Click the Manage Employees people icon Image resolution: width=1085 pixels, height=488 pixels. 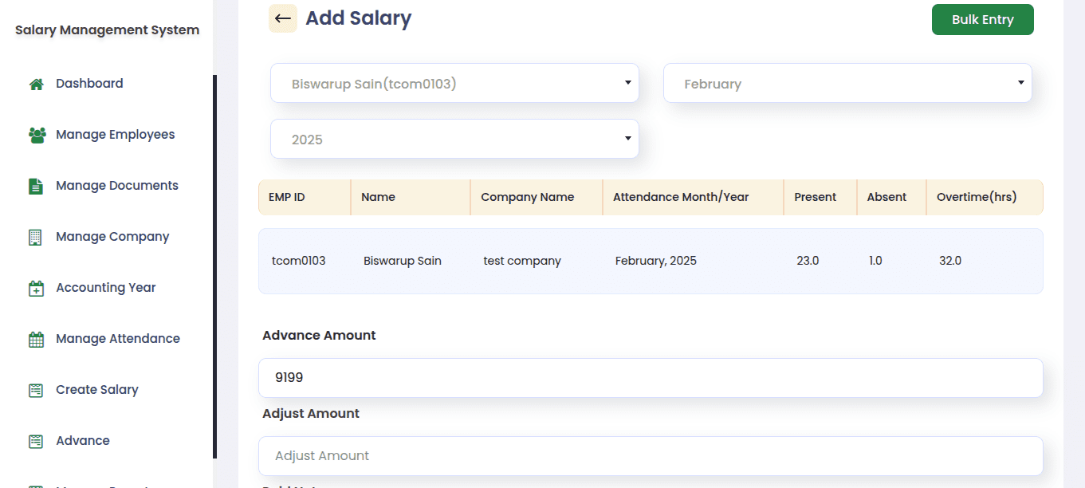coord(37,135)
